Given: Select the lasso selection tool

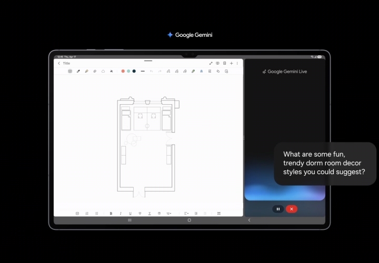Looking at the screenshot, I should 103,71.
